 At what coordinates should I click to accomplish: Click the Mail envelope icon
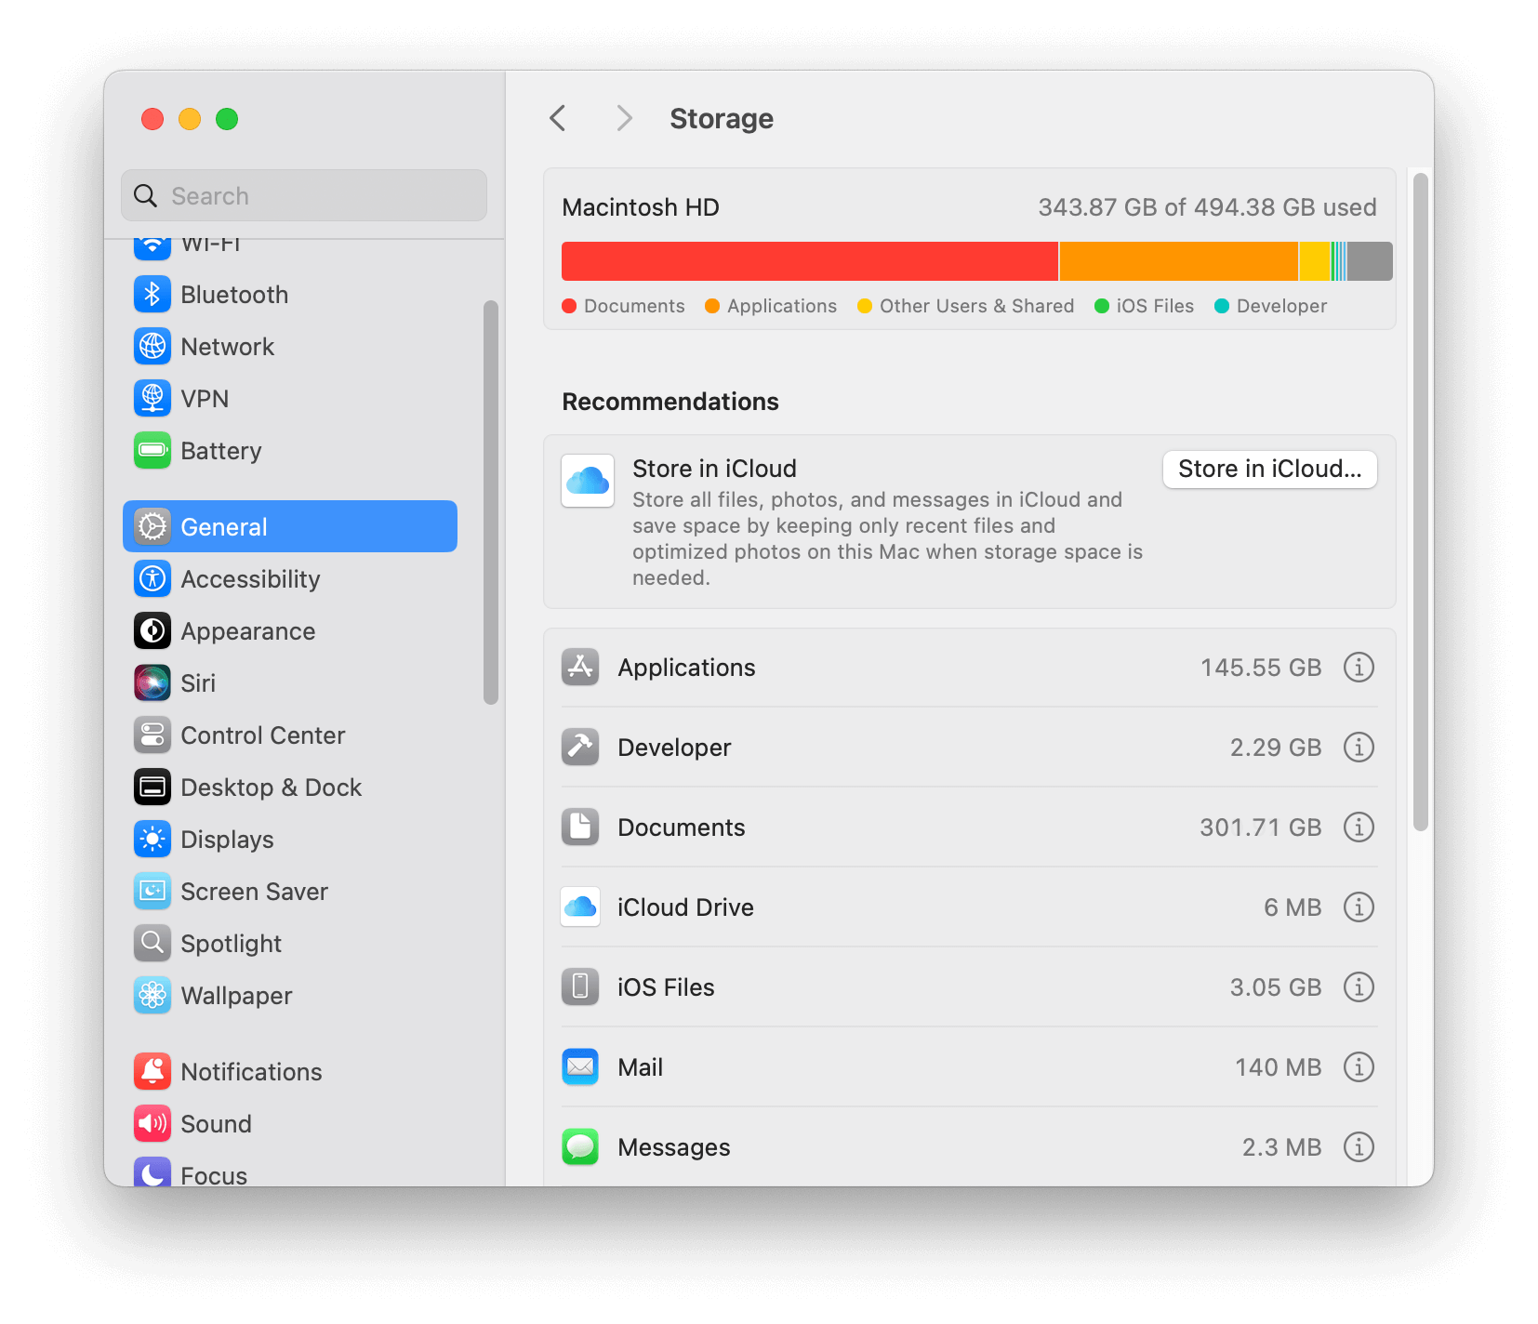[580, 1067]
